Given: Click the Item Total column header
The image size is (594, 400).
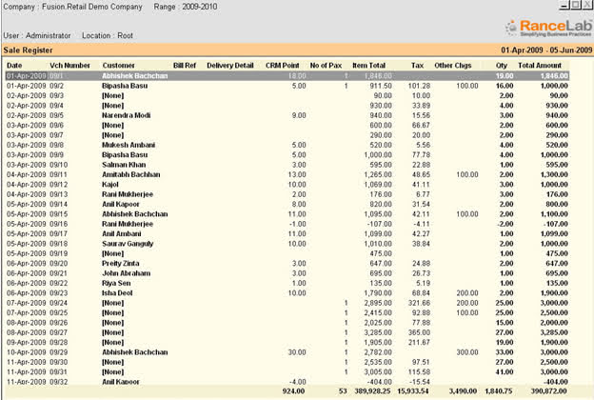Looking at the screenshot, I should coord(368,65).
